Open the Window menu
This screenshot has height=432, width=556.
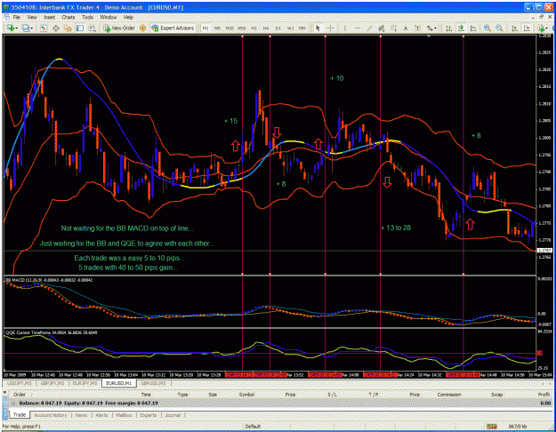(109, 17)
